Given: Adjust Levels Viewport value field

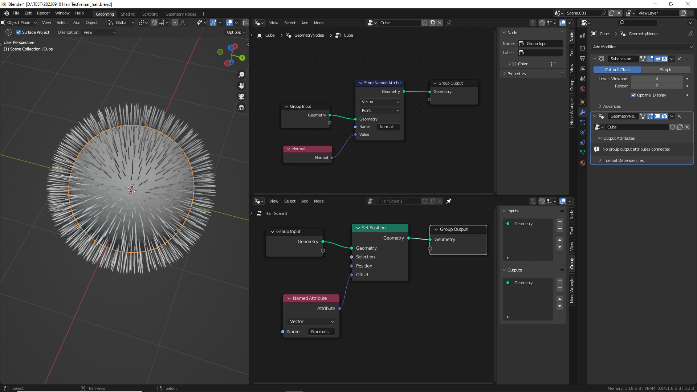Looking at the screenshot, I should 657,79.
